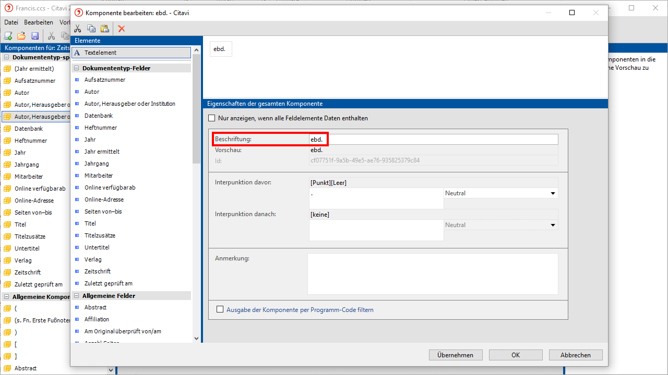Click the Paste clipboard icon in dialog toolbar
This screenshot has width=668, height=375.
click(104, 29)
